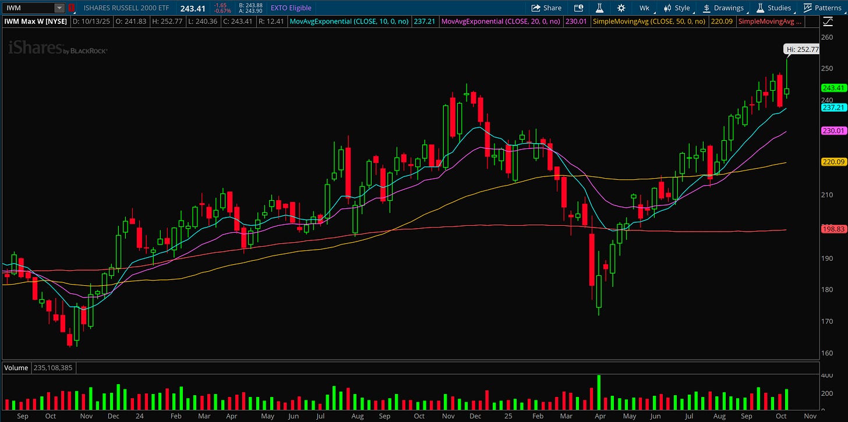Image resolution: width=848 pixels, height=422 pixels.
Task: Click the magenta 230.01 value in study header
Action: pyautogui.click(x=575, y=22)
